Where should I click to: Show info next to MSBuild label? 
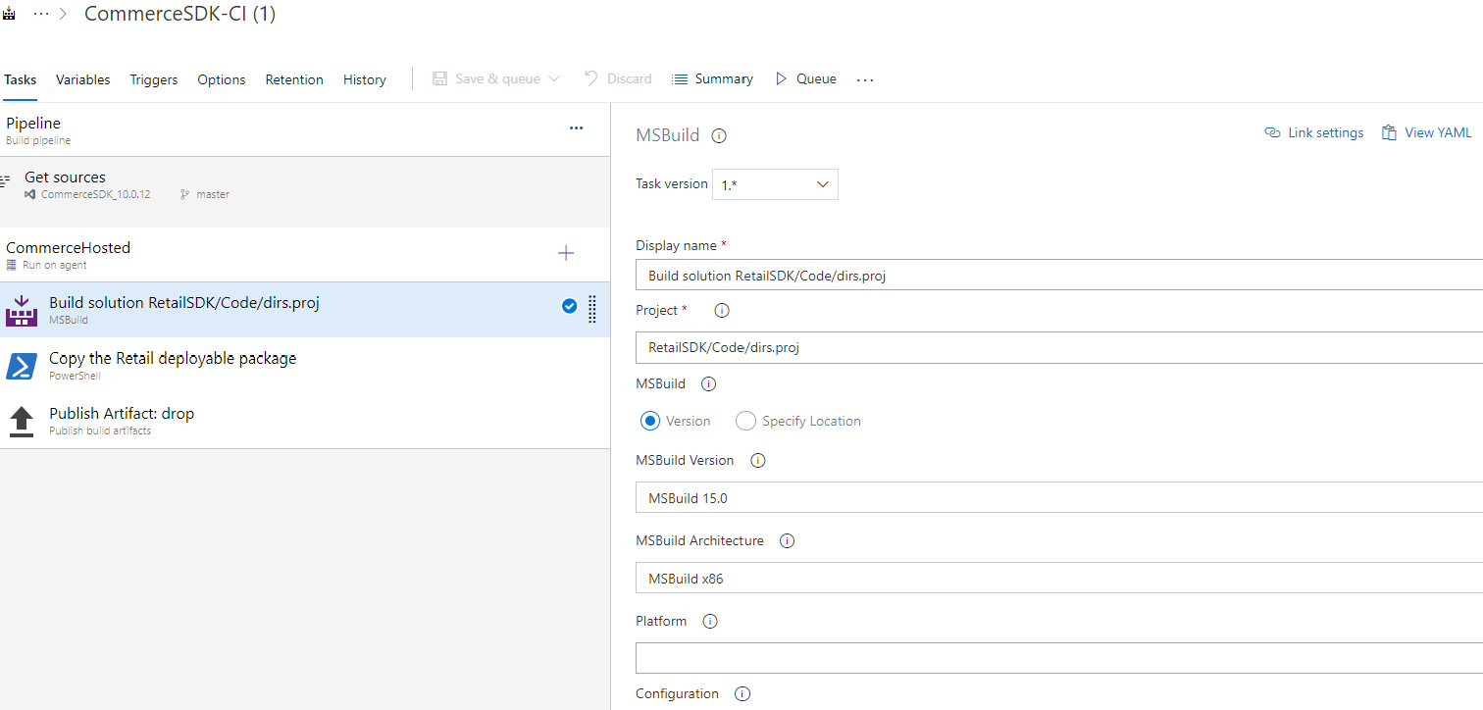point(709,384)
